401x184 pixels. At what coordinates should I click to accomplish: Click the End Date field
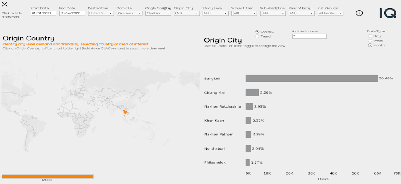(x=72, y=13)
